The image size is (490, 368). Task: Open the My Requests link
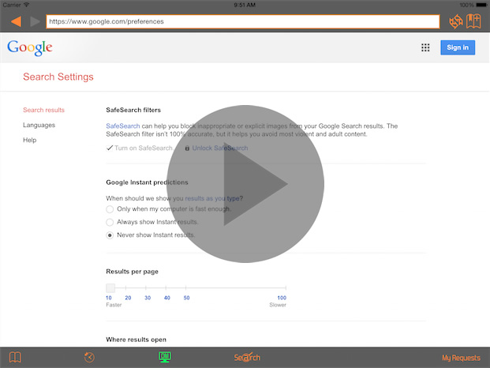pos(460,358)
